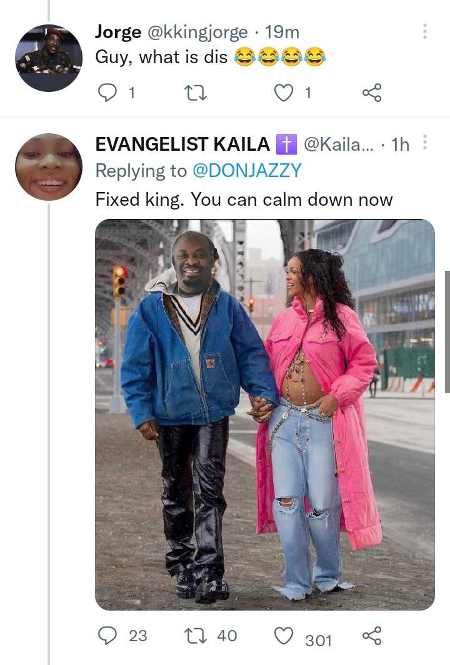Viewport: 450px width, 665px height.
Task: Open the @kkingjorge handle
Action: (197, 33)
